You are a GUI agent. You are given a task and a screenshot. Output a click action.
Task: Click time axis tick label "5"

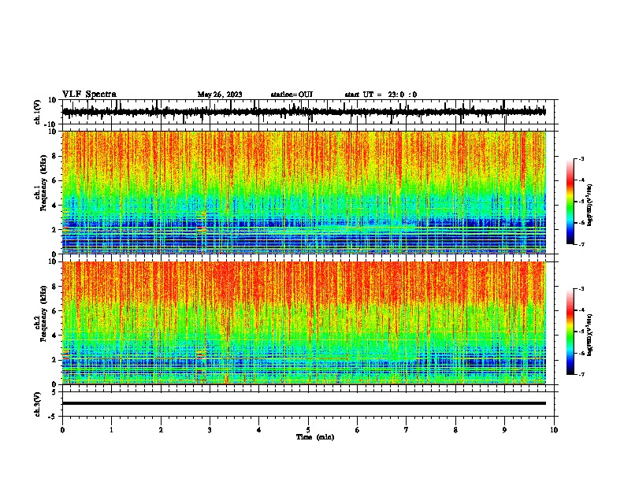point(308,430)
